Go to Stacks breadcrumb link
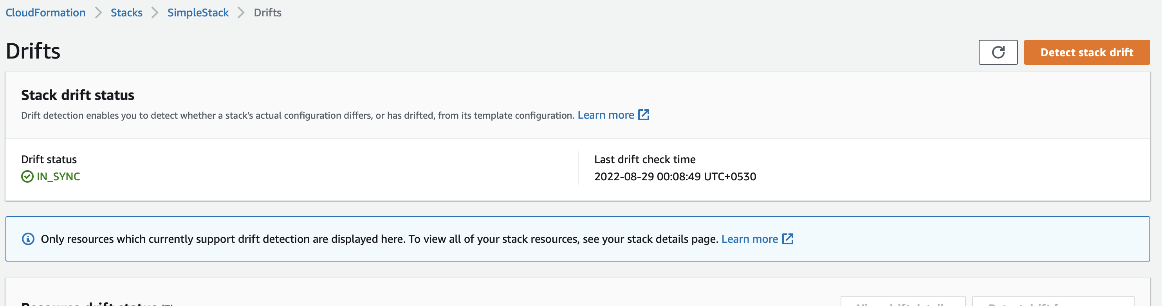 click(x=126, y=12)
